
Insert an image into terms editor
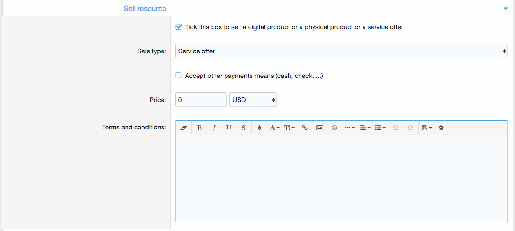pos(320,128)
